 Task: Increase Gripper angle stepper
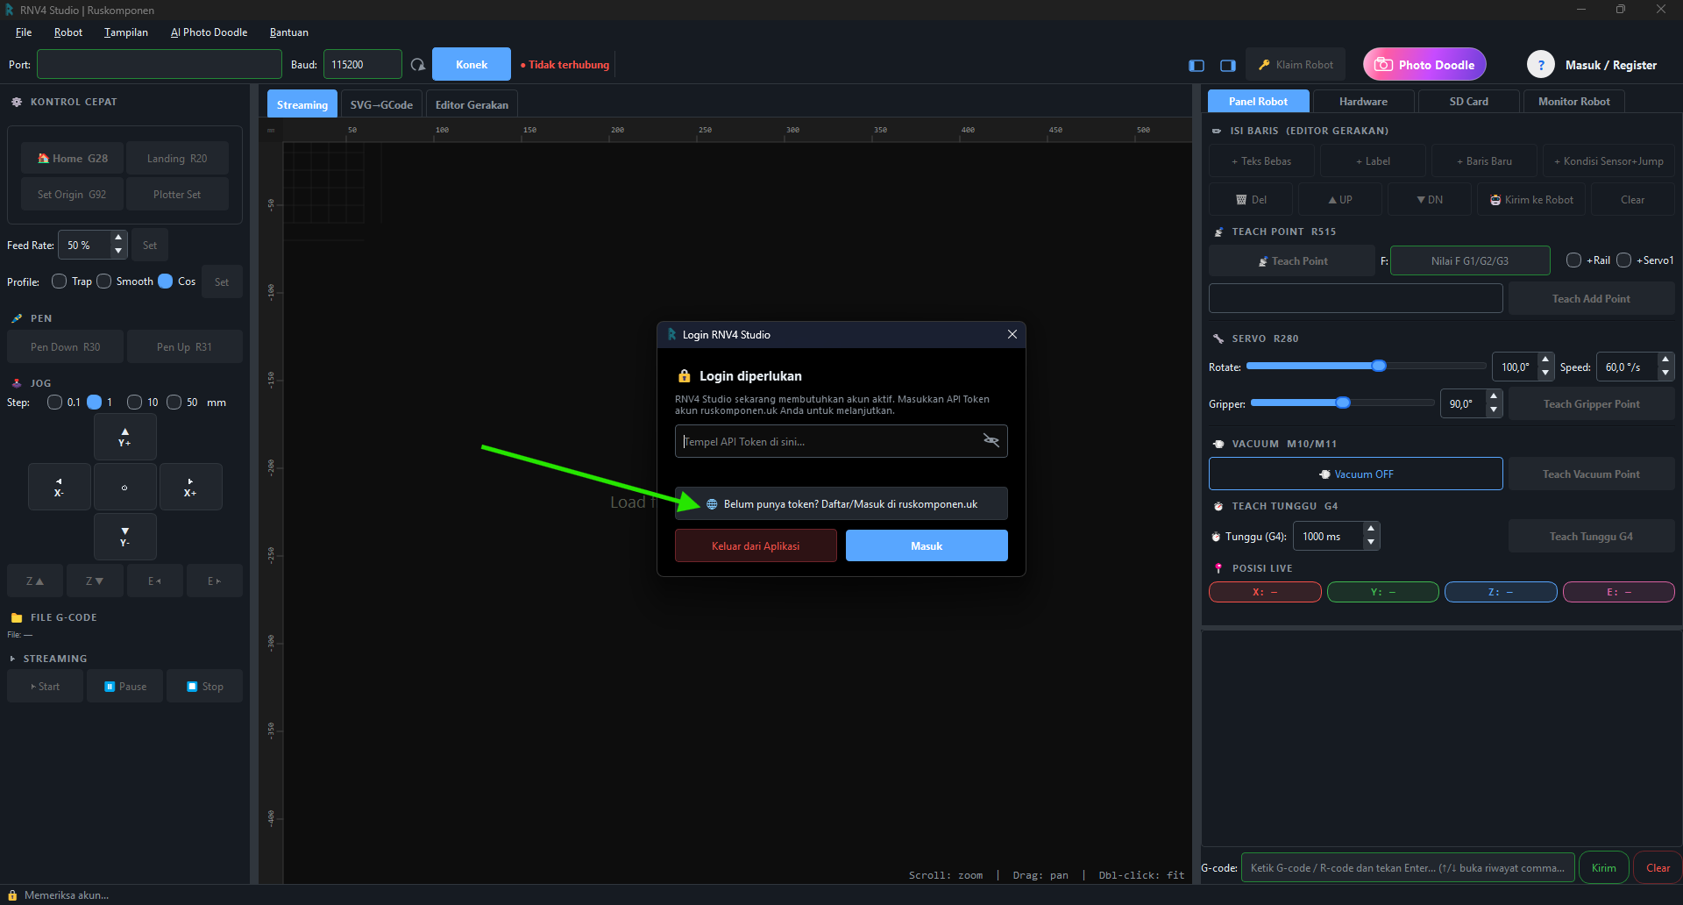1494,397
